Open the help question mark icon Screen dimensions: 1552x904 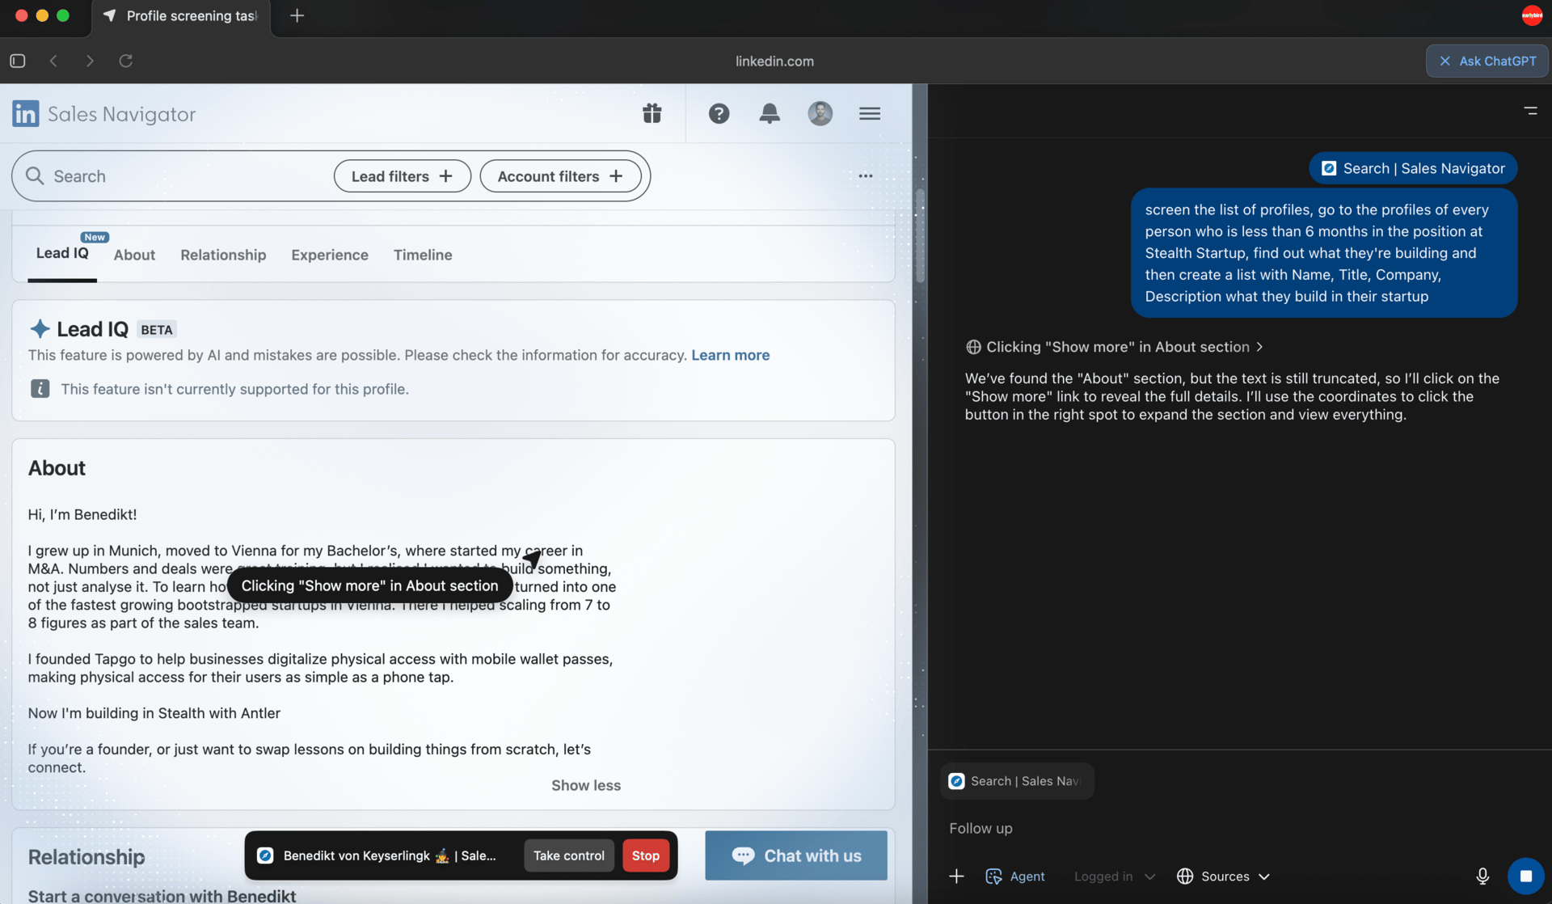pyautogui.click(x=719, y=114)
